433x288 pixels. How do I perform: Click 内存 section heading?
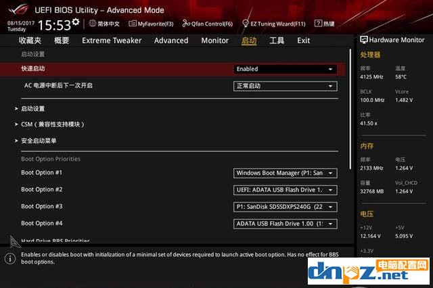tap(367, 146)
